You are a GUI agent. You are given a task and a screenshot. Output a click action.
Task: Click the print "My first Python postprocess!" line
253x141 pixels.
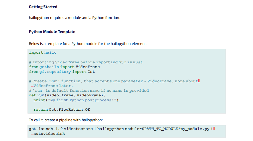pyautogui.click(x=76, y=100)
